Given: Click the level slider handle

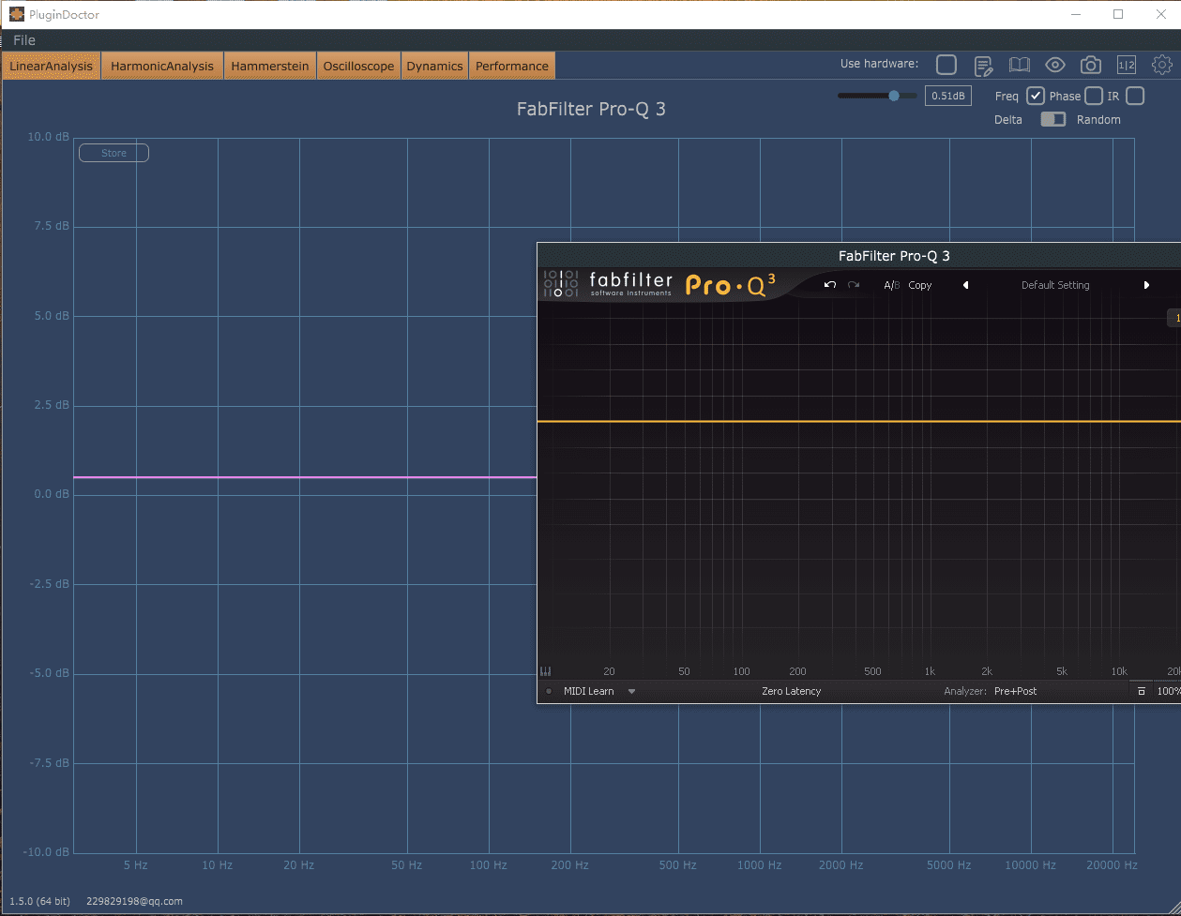Looking at the screenshot, I should (x=894, y=96).
